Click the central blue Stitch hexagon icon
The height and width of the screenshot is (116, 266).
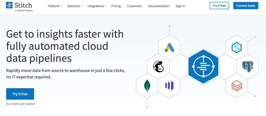(203, 66)
